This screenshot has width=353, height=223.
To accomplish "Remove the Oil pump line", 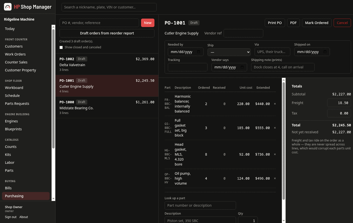I will point(275,179).
